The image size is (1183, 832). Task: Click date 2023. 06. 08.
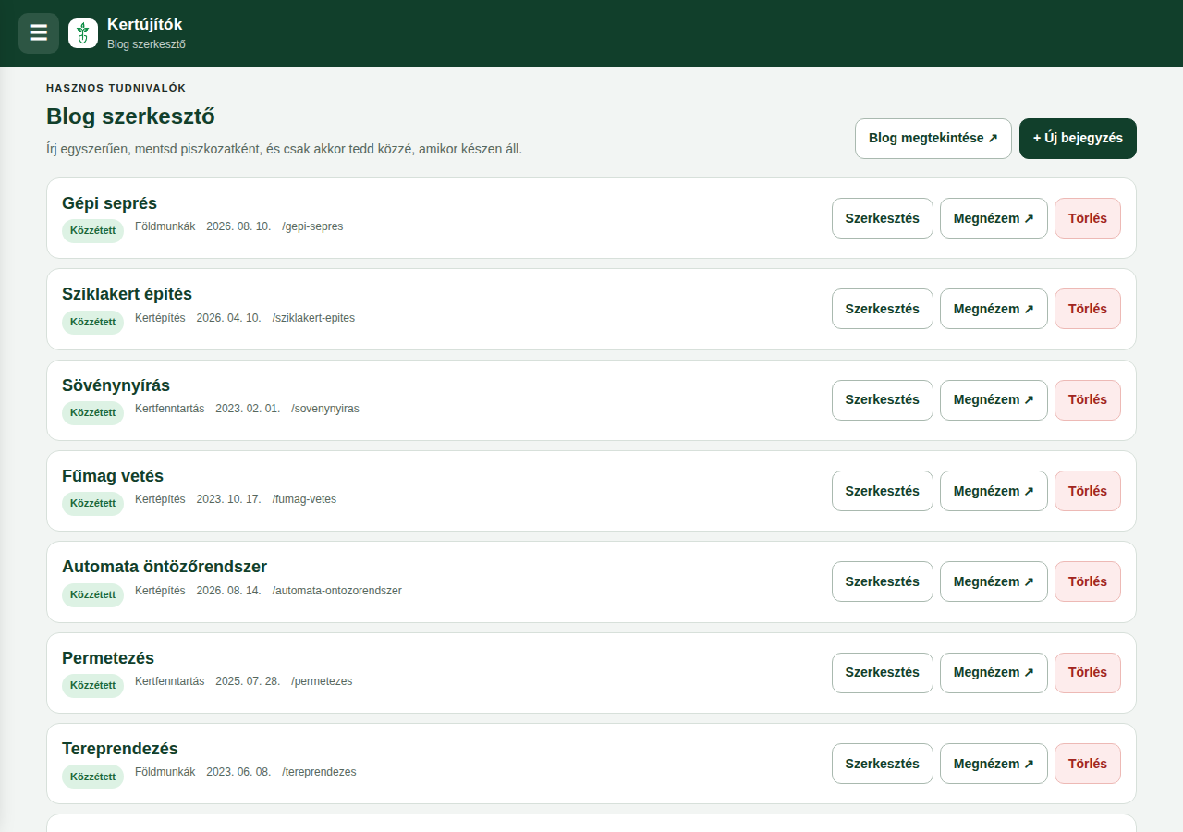(x=238, y=772)
